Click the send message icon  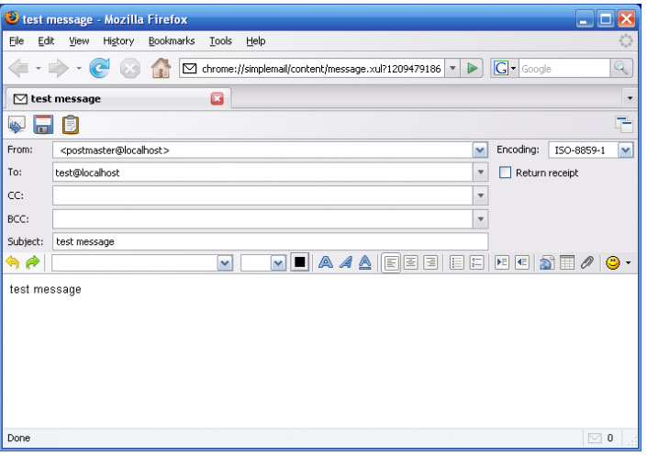tap(17, 125)
